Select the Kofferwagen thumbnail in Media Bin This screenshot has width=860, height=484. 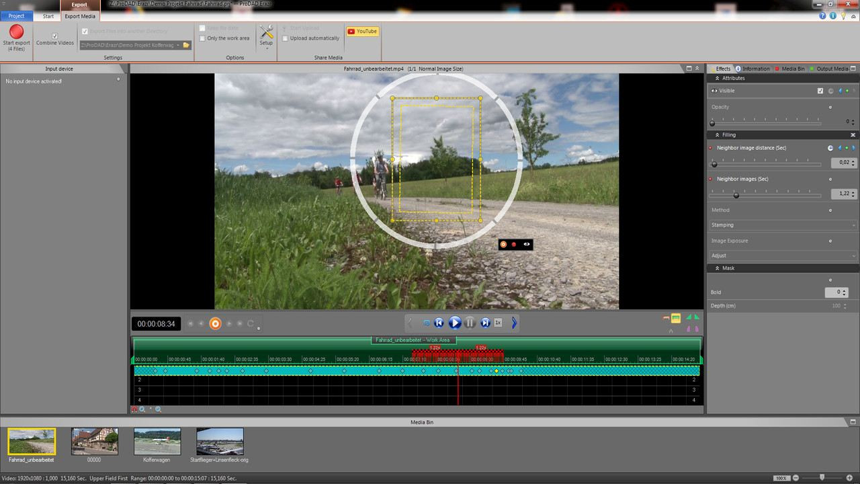[x=157, y=442]
